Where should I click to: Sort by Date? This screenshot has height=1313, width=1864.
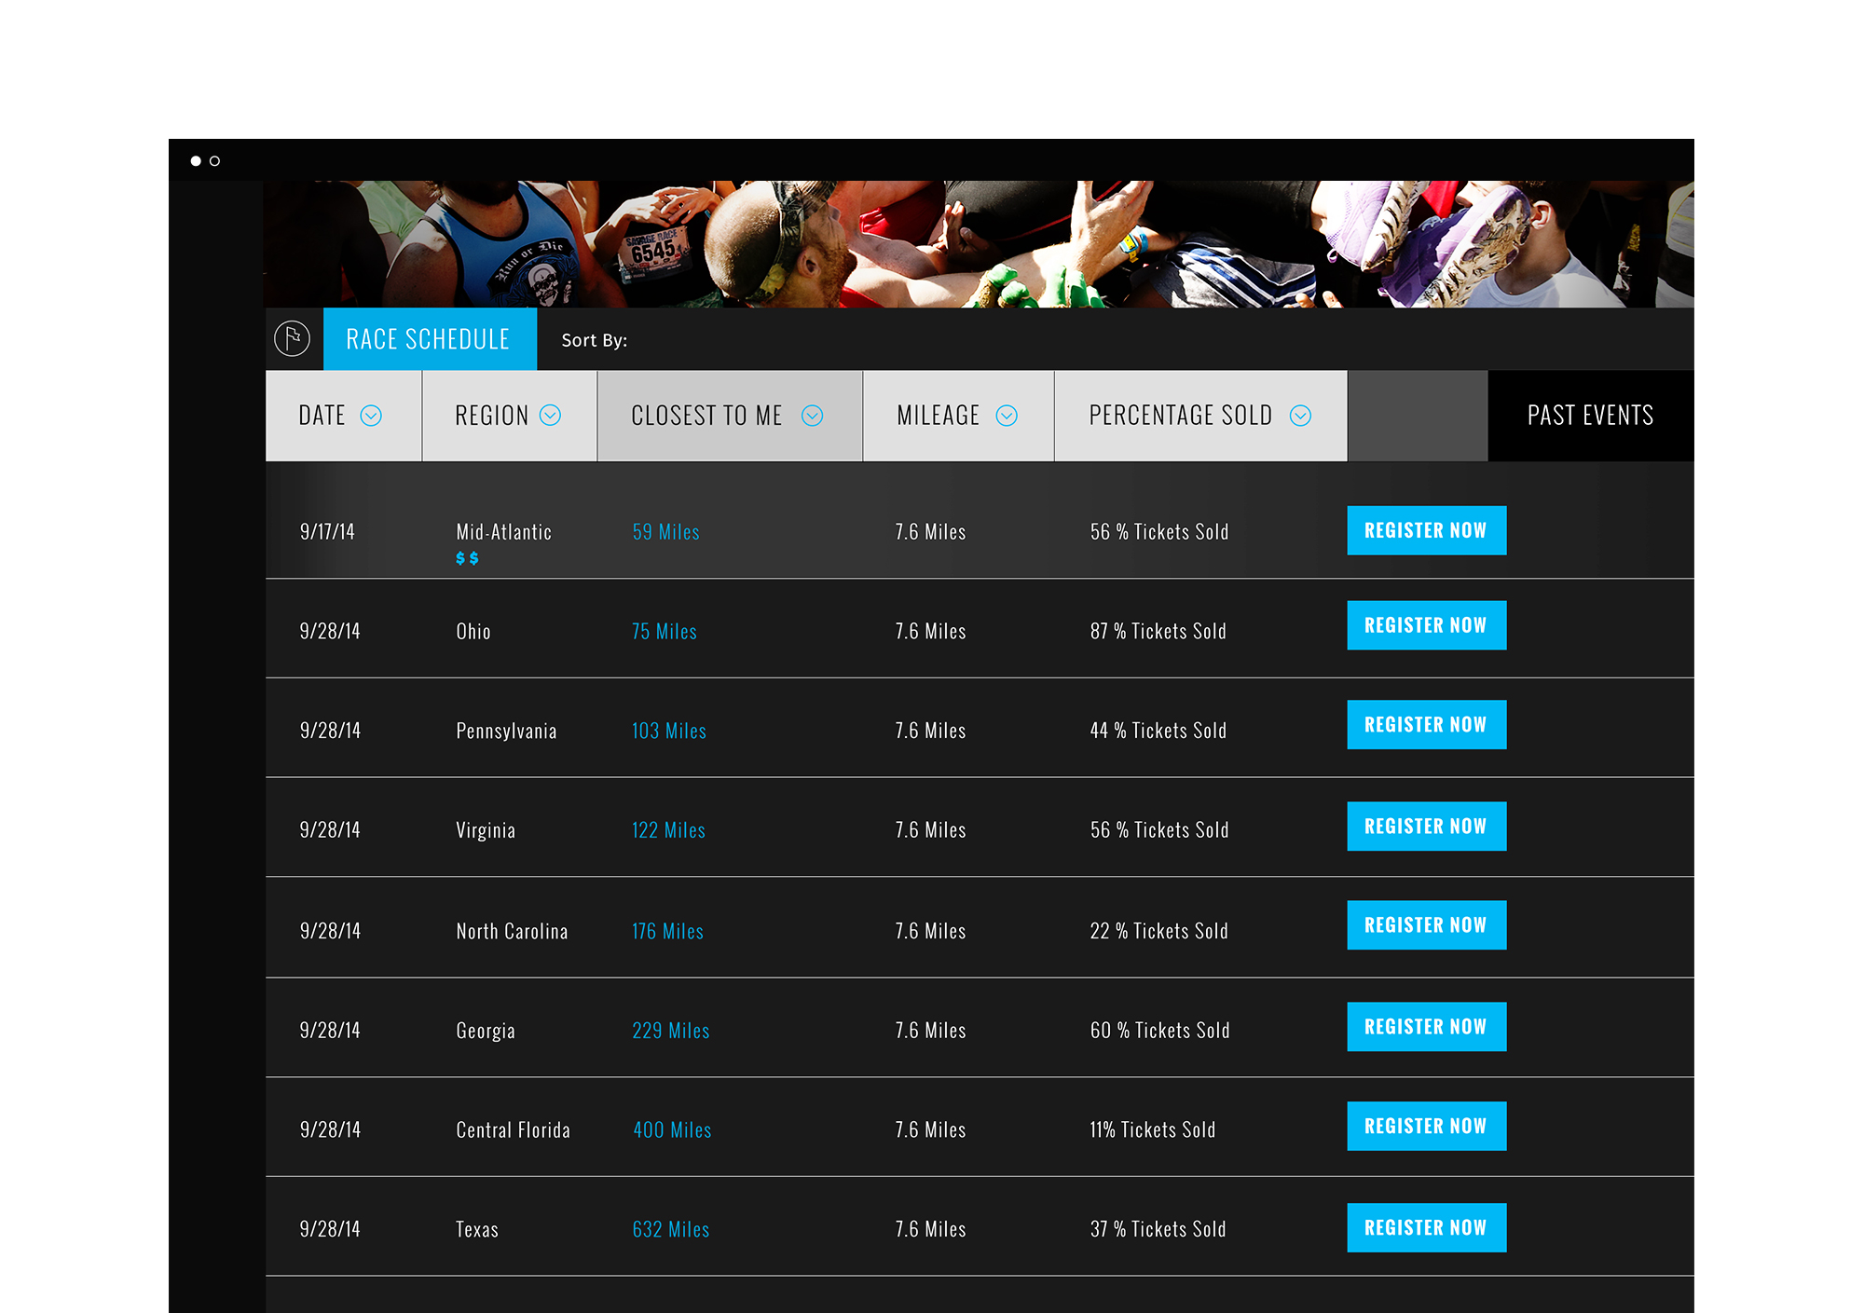pos(343,416)
